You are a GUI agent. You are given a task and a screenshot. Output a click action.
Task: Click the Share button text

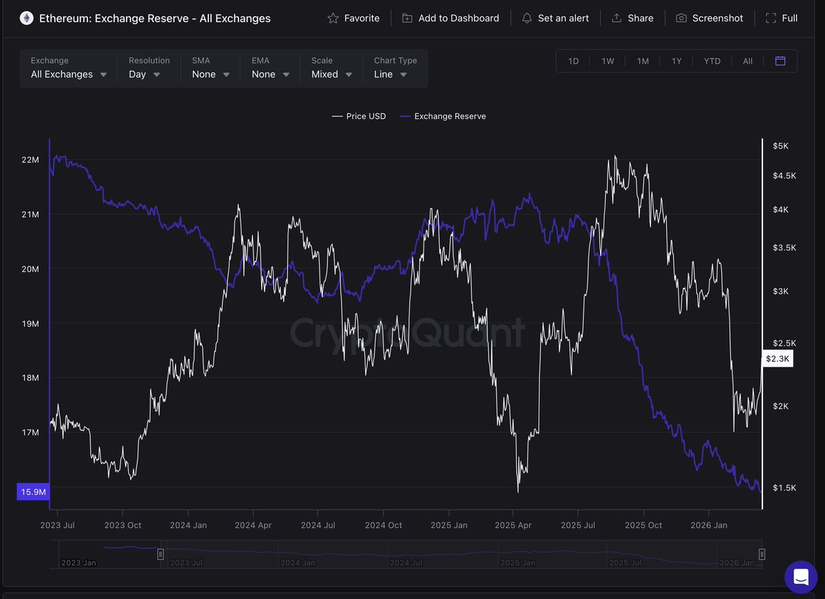click(x=641, y=18)
